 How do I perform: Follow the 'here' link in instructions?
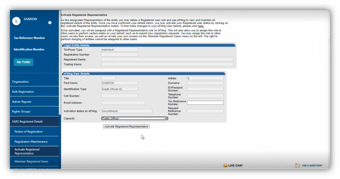pos(201,26)
